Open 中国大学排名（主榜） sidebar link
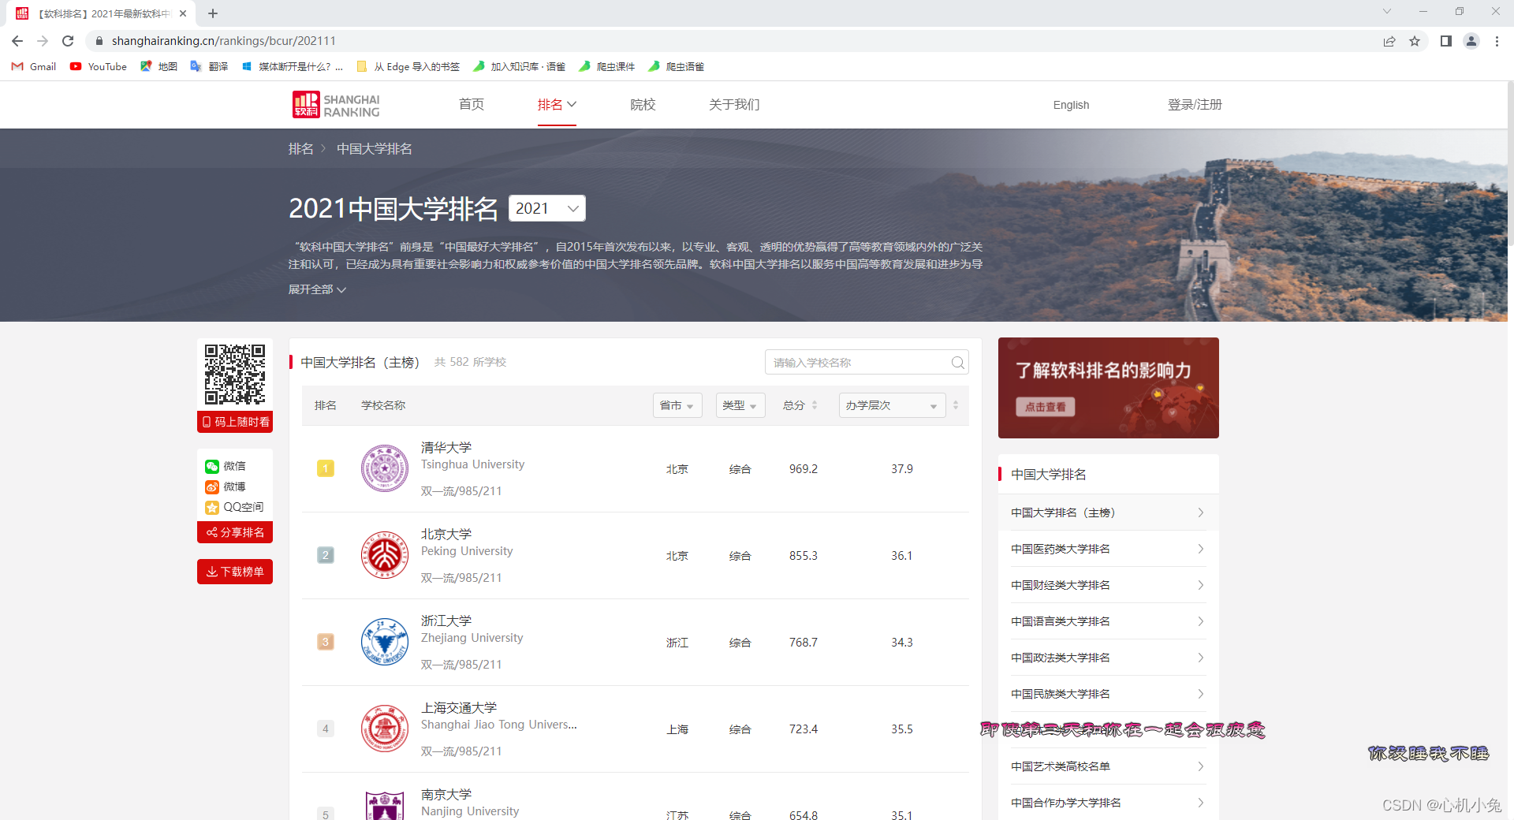Image resolution: width=1514 pixels, height=820 pixels. click(x=1108, y=512)
